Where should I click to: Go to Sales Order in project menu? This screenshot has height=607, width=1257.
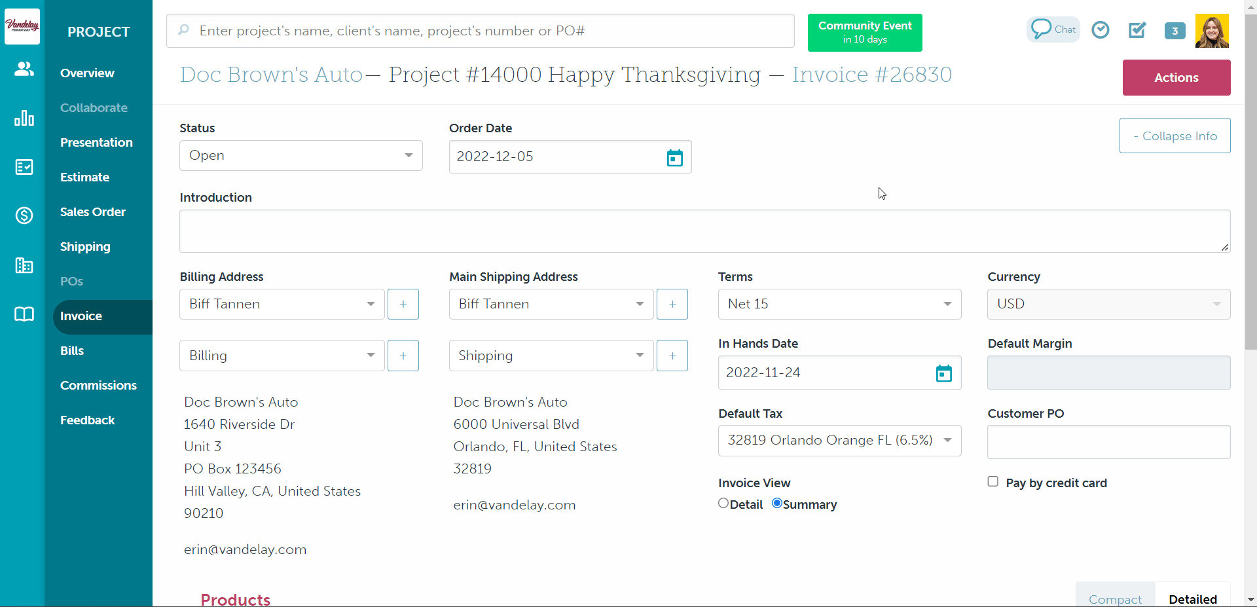point(92,212)
